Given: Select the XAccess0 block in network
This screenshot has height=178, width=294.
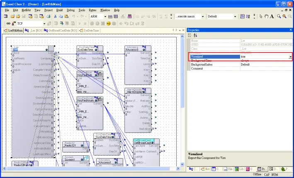Looking at the screenshot, I should click(138, 65).
